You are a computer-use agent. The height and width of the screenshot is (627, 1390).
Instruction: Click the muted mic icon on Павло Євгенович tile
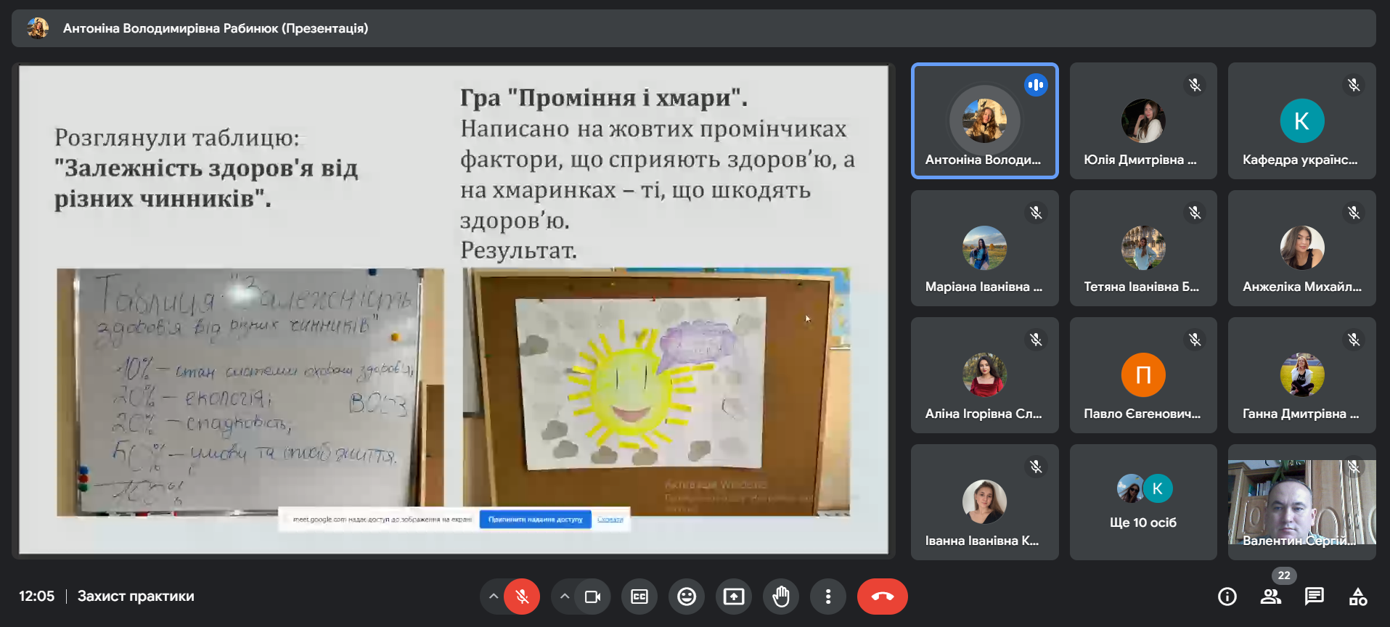click(1195, 340)
